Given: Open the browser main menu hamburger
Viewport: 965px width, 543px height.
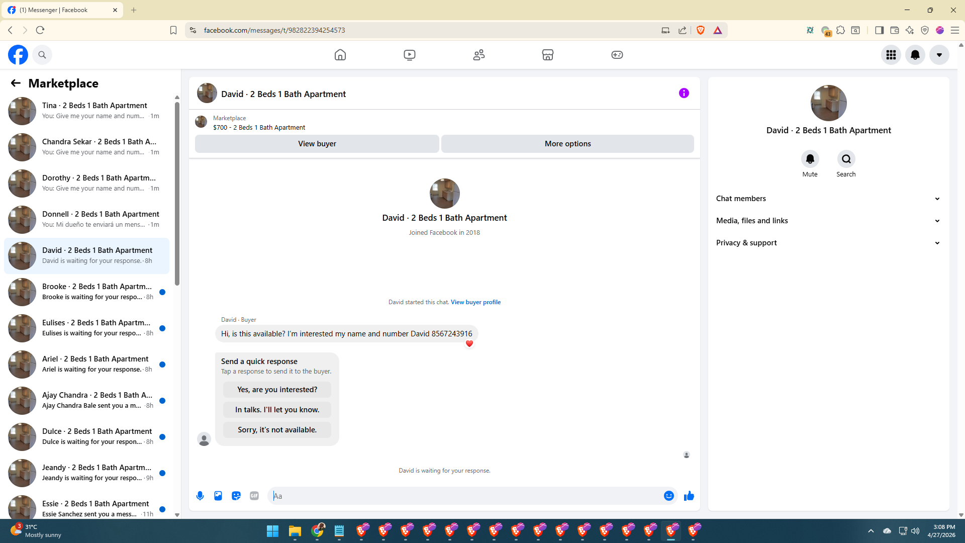Looking at the screenshot, I should (955, 30).
